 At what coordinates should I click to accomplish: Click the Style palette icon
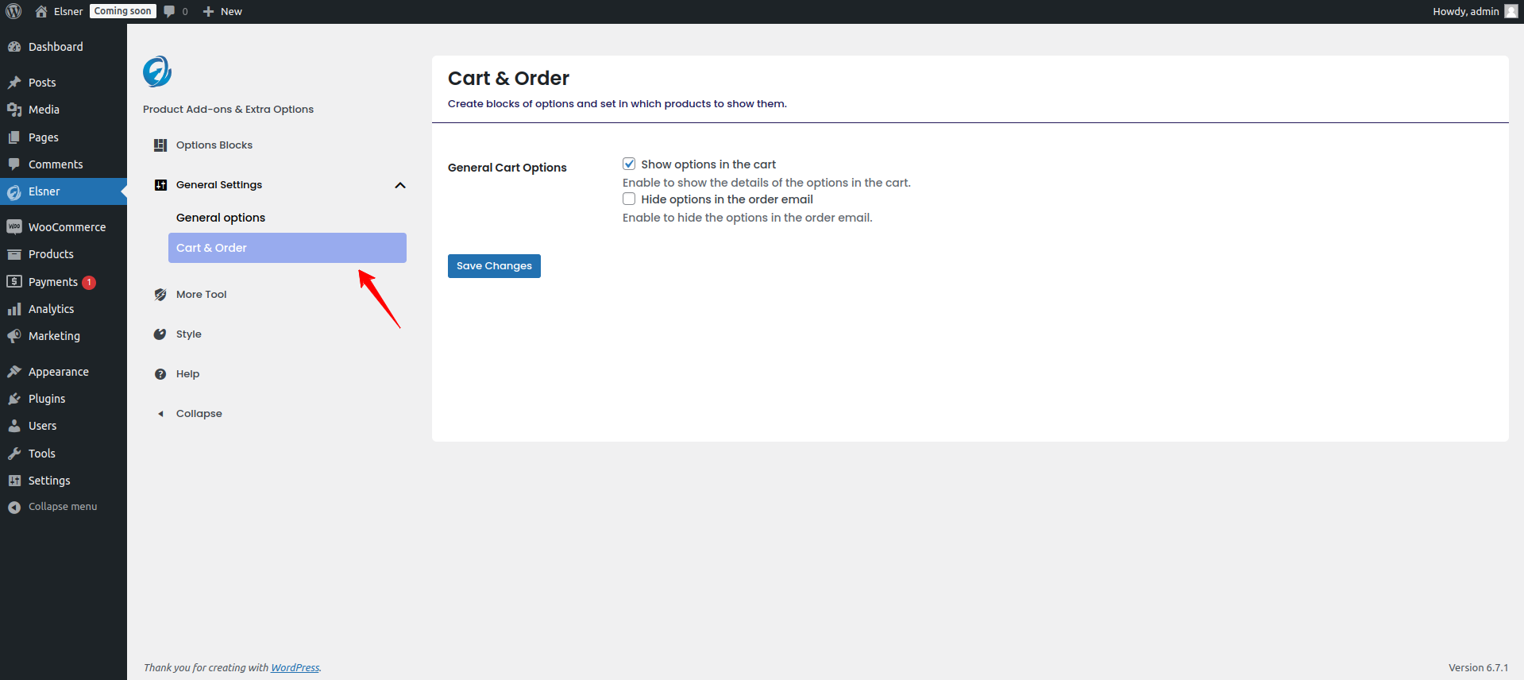coord(160,334)
